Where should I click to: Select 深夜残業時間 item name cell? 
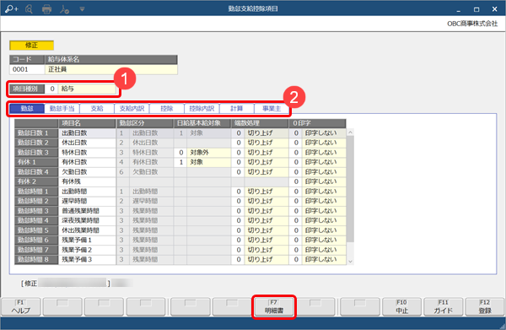click(87, 220)
